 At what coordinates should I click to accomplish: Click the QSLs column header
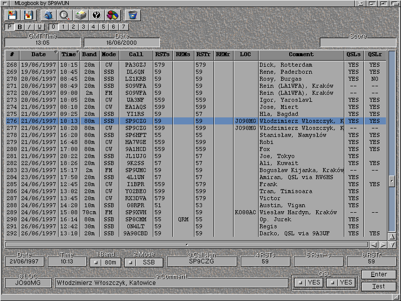pyautogui.click(x=354, y=55)
